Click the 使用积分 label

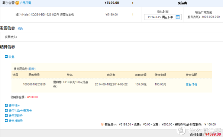coord(14,106)
